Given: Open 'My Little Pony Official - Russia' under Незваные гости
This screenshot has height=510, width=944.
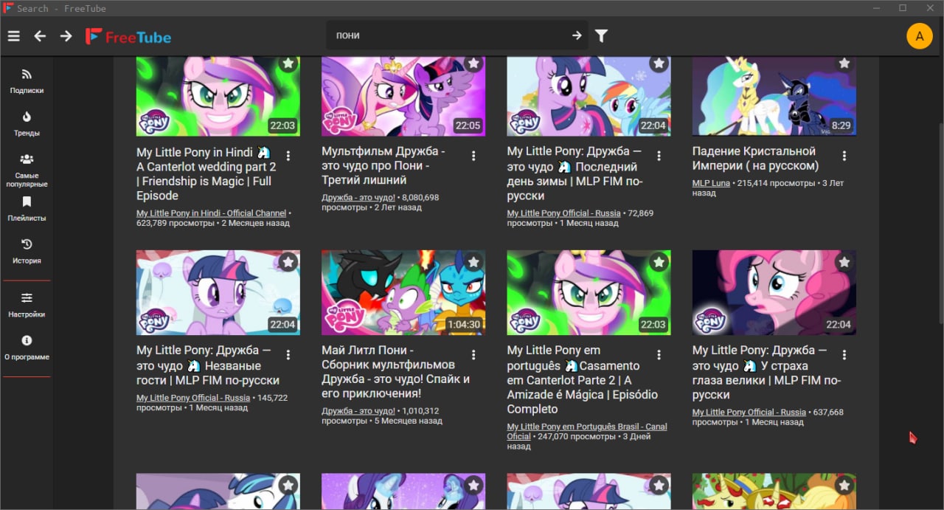Looking at the screenshot, I should pyautogui.click(x=193, y=398).
